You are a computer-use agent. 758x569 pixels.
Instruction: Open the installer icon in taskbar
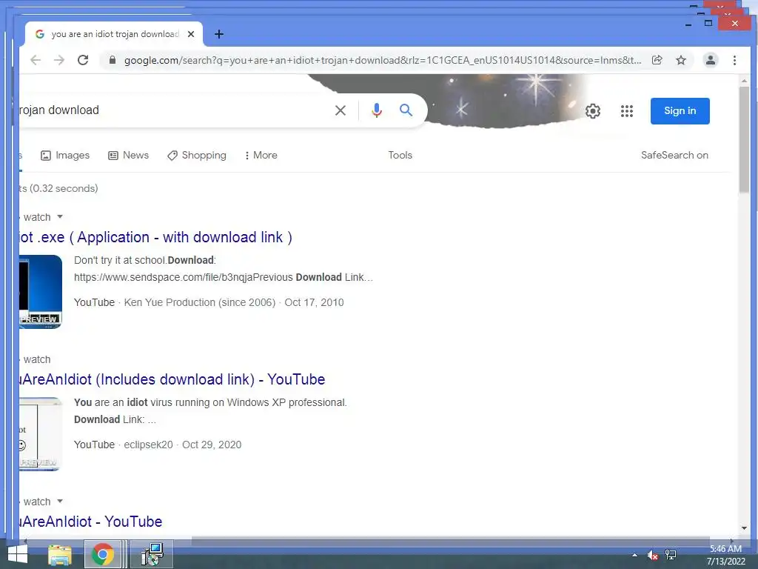tap(152, 554)
